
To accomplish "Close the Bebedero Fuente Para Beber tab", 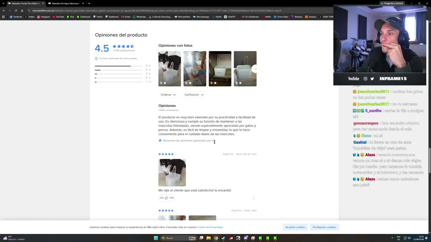I will coord(43,3).
